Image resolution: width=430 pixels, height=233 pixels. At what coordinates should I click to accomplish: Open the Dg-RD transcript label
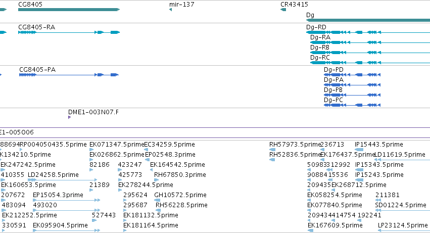pyautogui.click(x=316, y=27)
